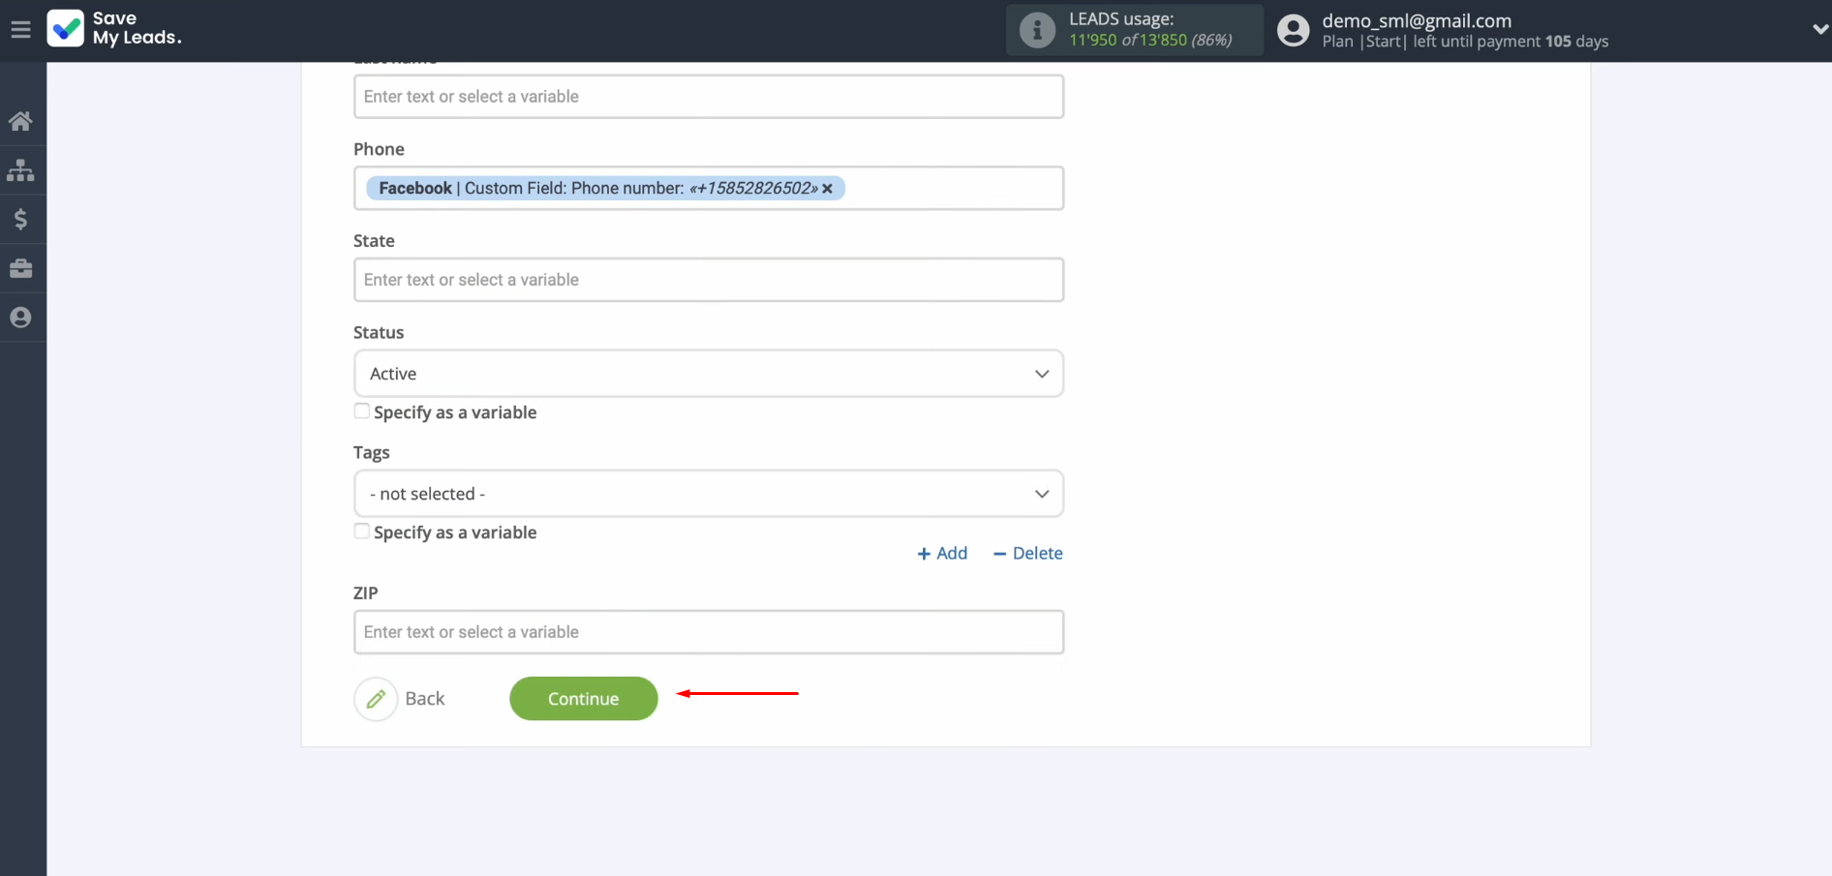Screen dimensions: 1832x876
Task: Click the LEADS usage info icon
Action: (1037, 30)
